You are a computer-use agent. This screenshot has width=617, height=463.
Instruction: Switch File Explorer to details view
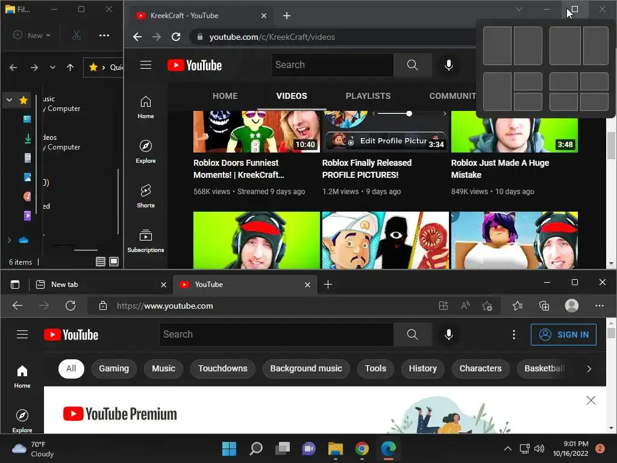(x=101, y=262)
